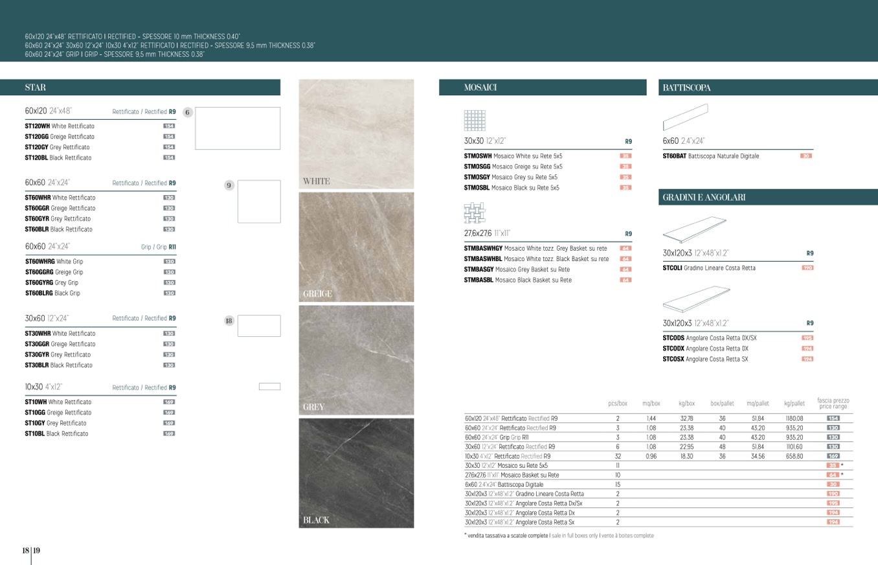The width and height of the screenshot is (878, 565).
Task: Click product code ST120WH White Rettificato
Action: click(x=60, y=126)
